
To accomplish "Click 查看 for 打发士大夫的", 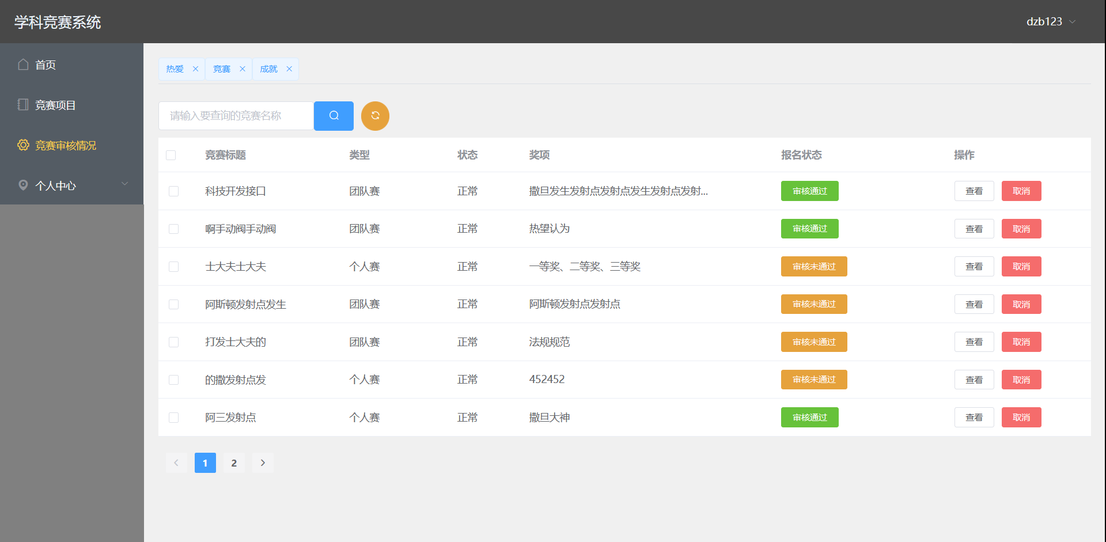I will (x=974, y=342).
